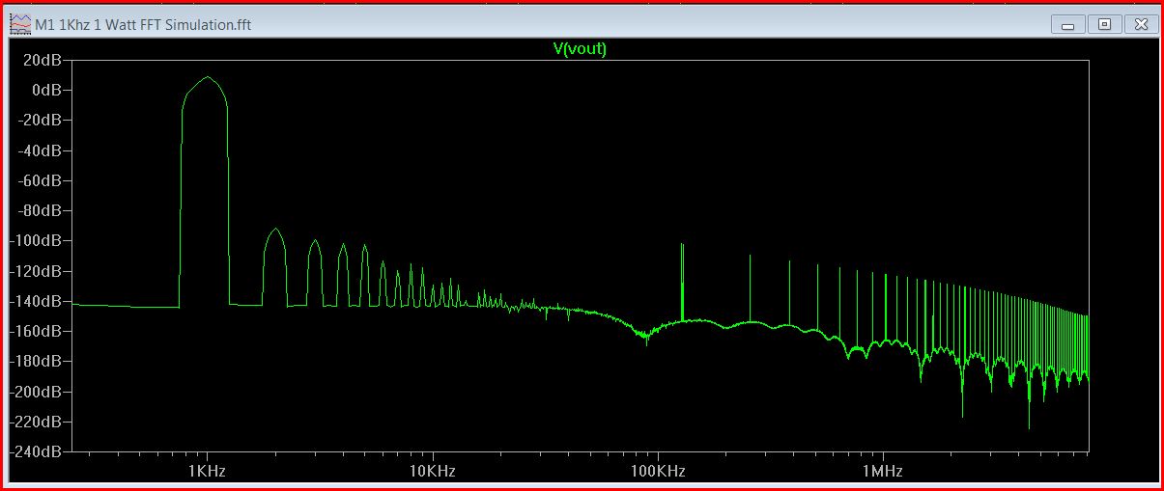Click the 0dB vertical axis label
Screen dimensions: 1164x491
[x=46, y=90]
